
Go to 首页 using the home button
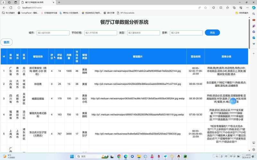point(6,42)
